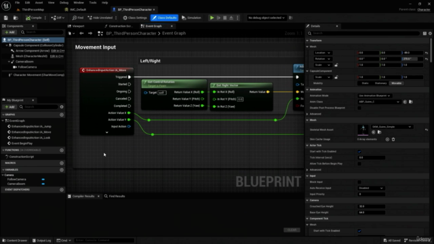Add new Event Dispatcher plus icon

pyautogui.click(x=62, y=190)
